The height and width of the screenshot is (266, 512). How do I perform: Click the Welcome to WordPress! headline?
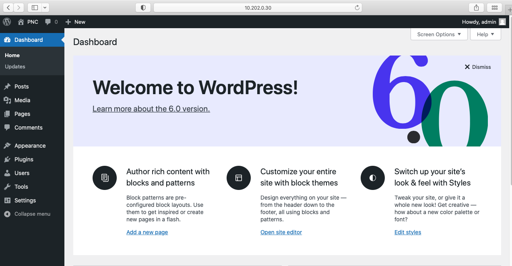195,87
